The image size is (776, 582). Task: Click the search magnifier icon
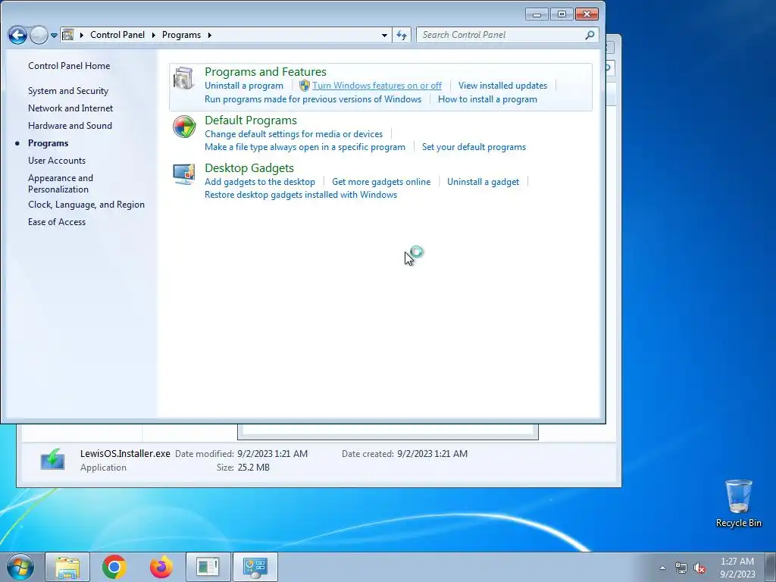pos(590,35)
